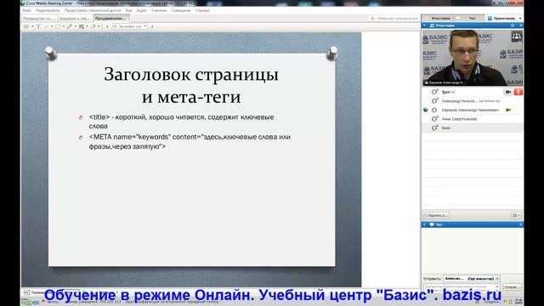Open the Участники panel options icon

pyautogui.click(x=513, y=25)
